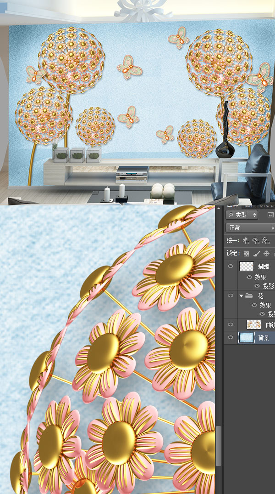Select the 背景 layer thumbnail
This screenshot has width=275, height=494.
[247, 337]
